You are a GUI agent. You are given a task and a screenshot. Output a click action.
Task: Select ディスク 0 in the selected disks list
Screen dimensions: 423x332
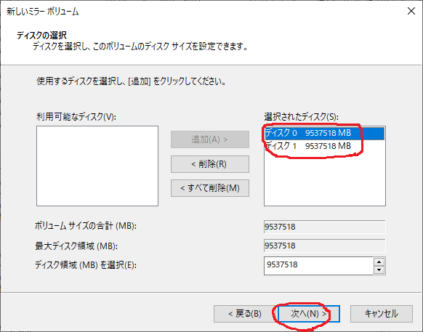point(325,133)
